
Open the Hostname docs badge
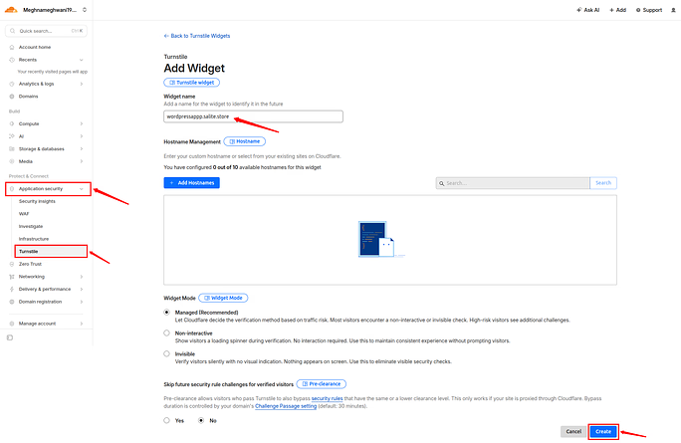pos(245,141)
